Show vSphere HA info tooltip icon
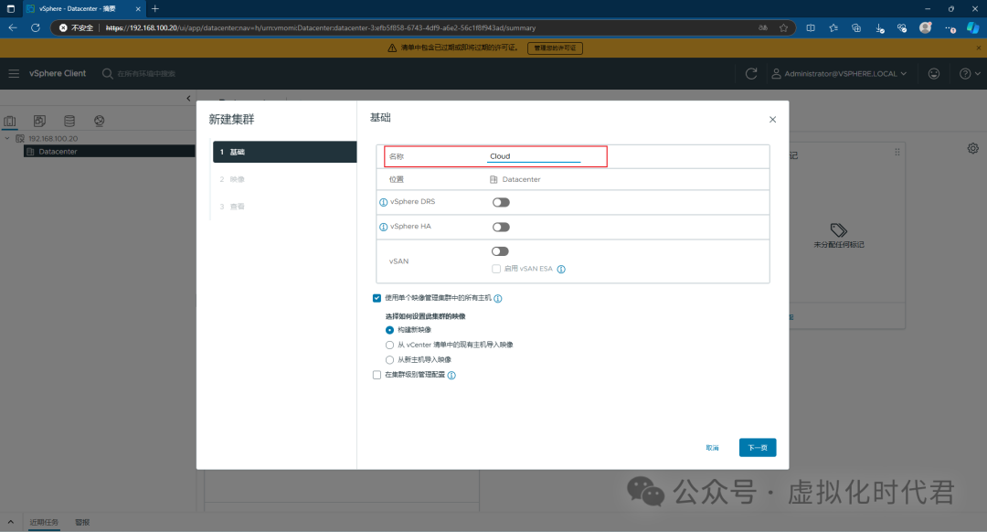The width and height of the screenshot is (987, 532). pos(383,227)
